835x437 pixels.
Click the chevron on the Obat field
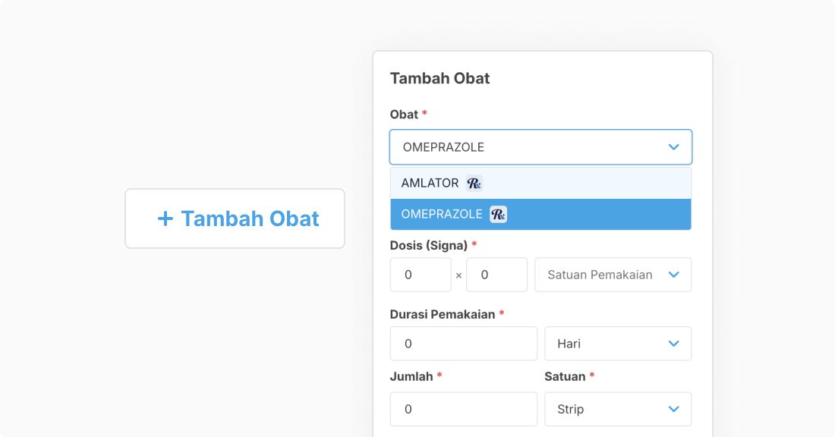click(x=673, y=146)
